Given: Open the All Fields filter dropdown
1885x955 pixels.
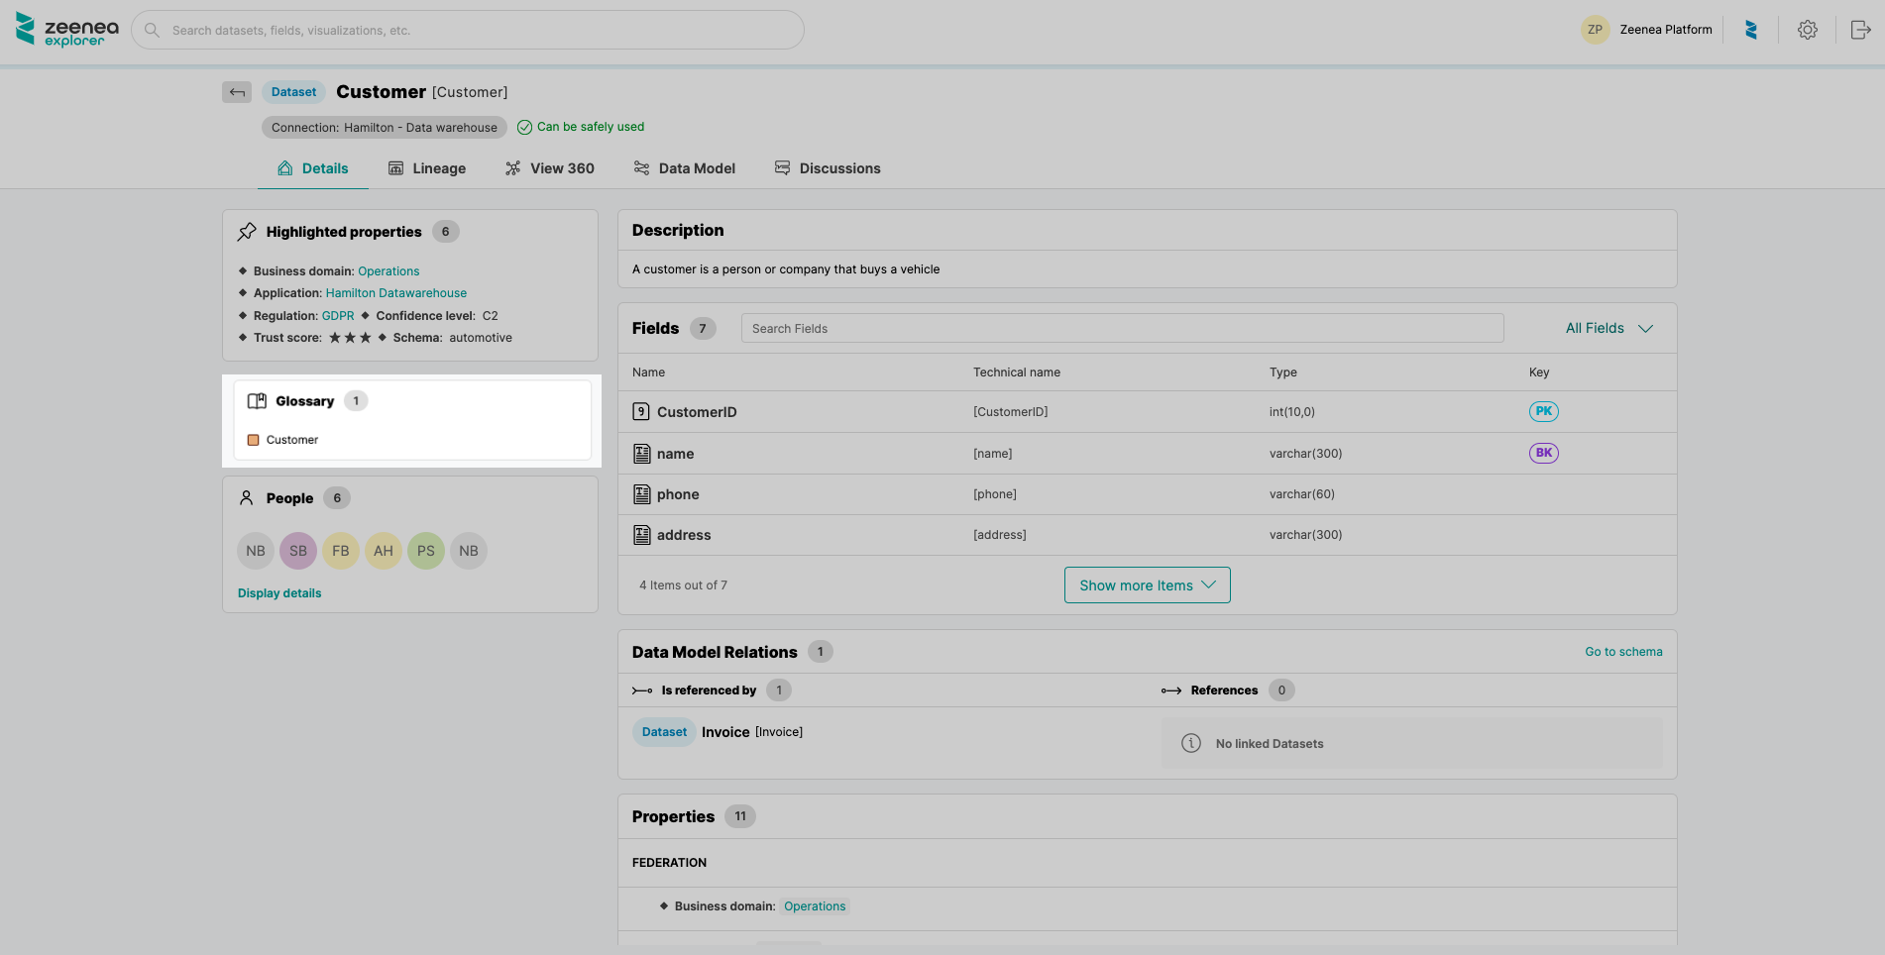Looking at the screenshot, I should click(1608, 328).
